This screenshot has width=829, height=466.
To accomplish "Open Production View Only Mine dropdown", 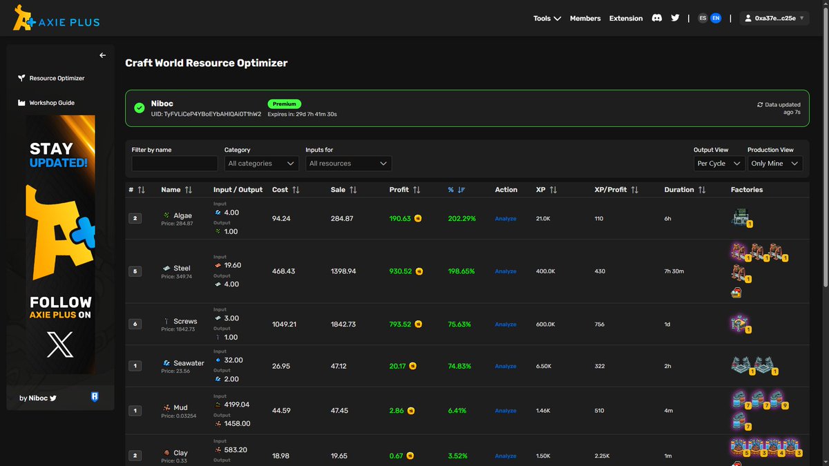I will click(x=775, y=164).
